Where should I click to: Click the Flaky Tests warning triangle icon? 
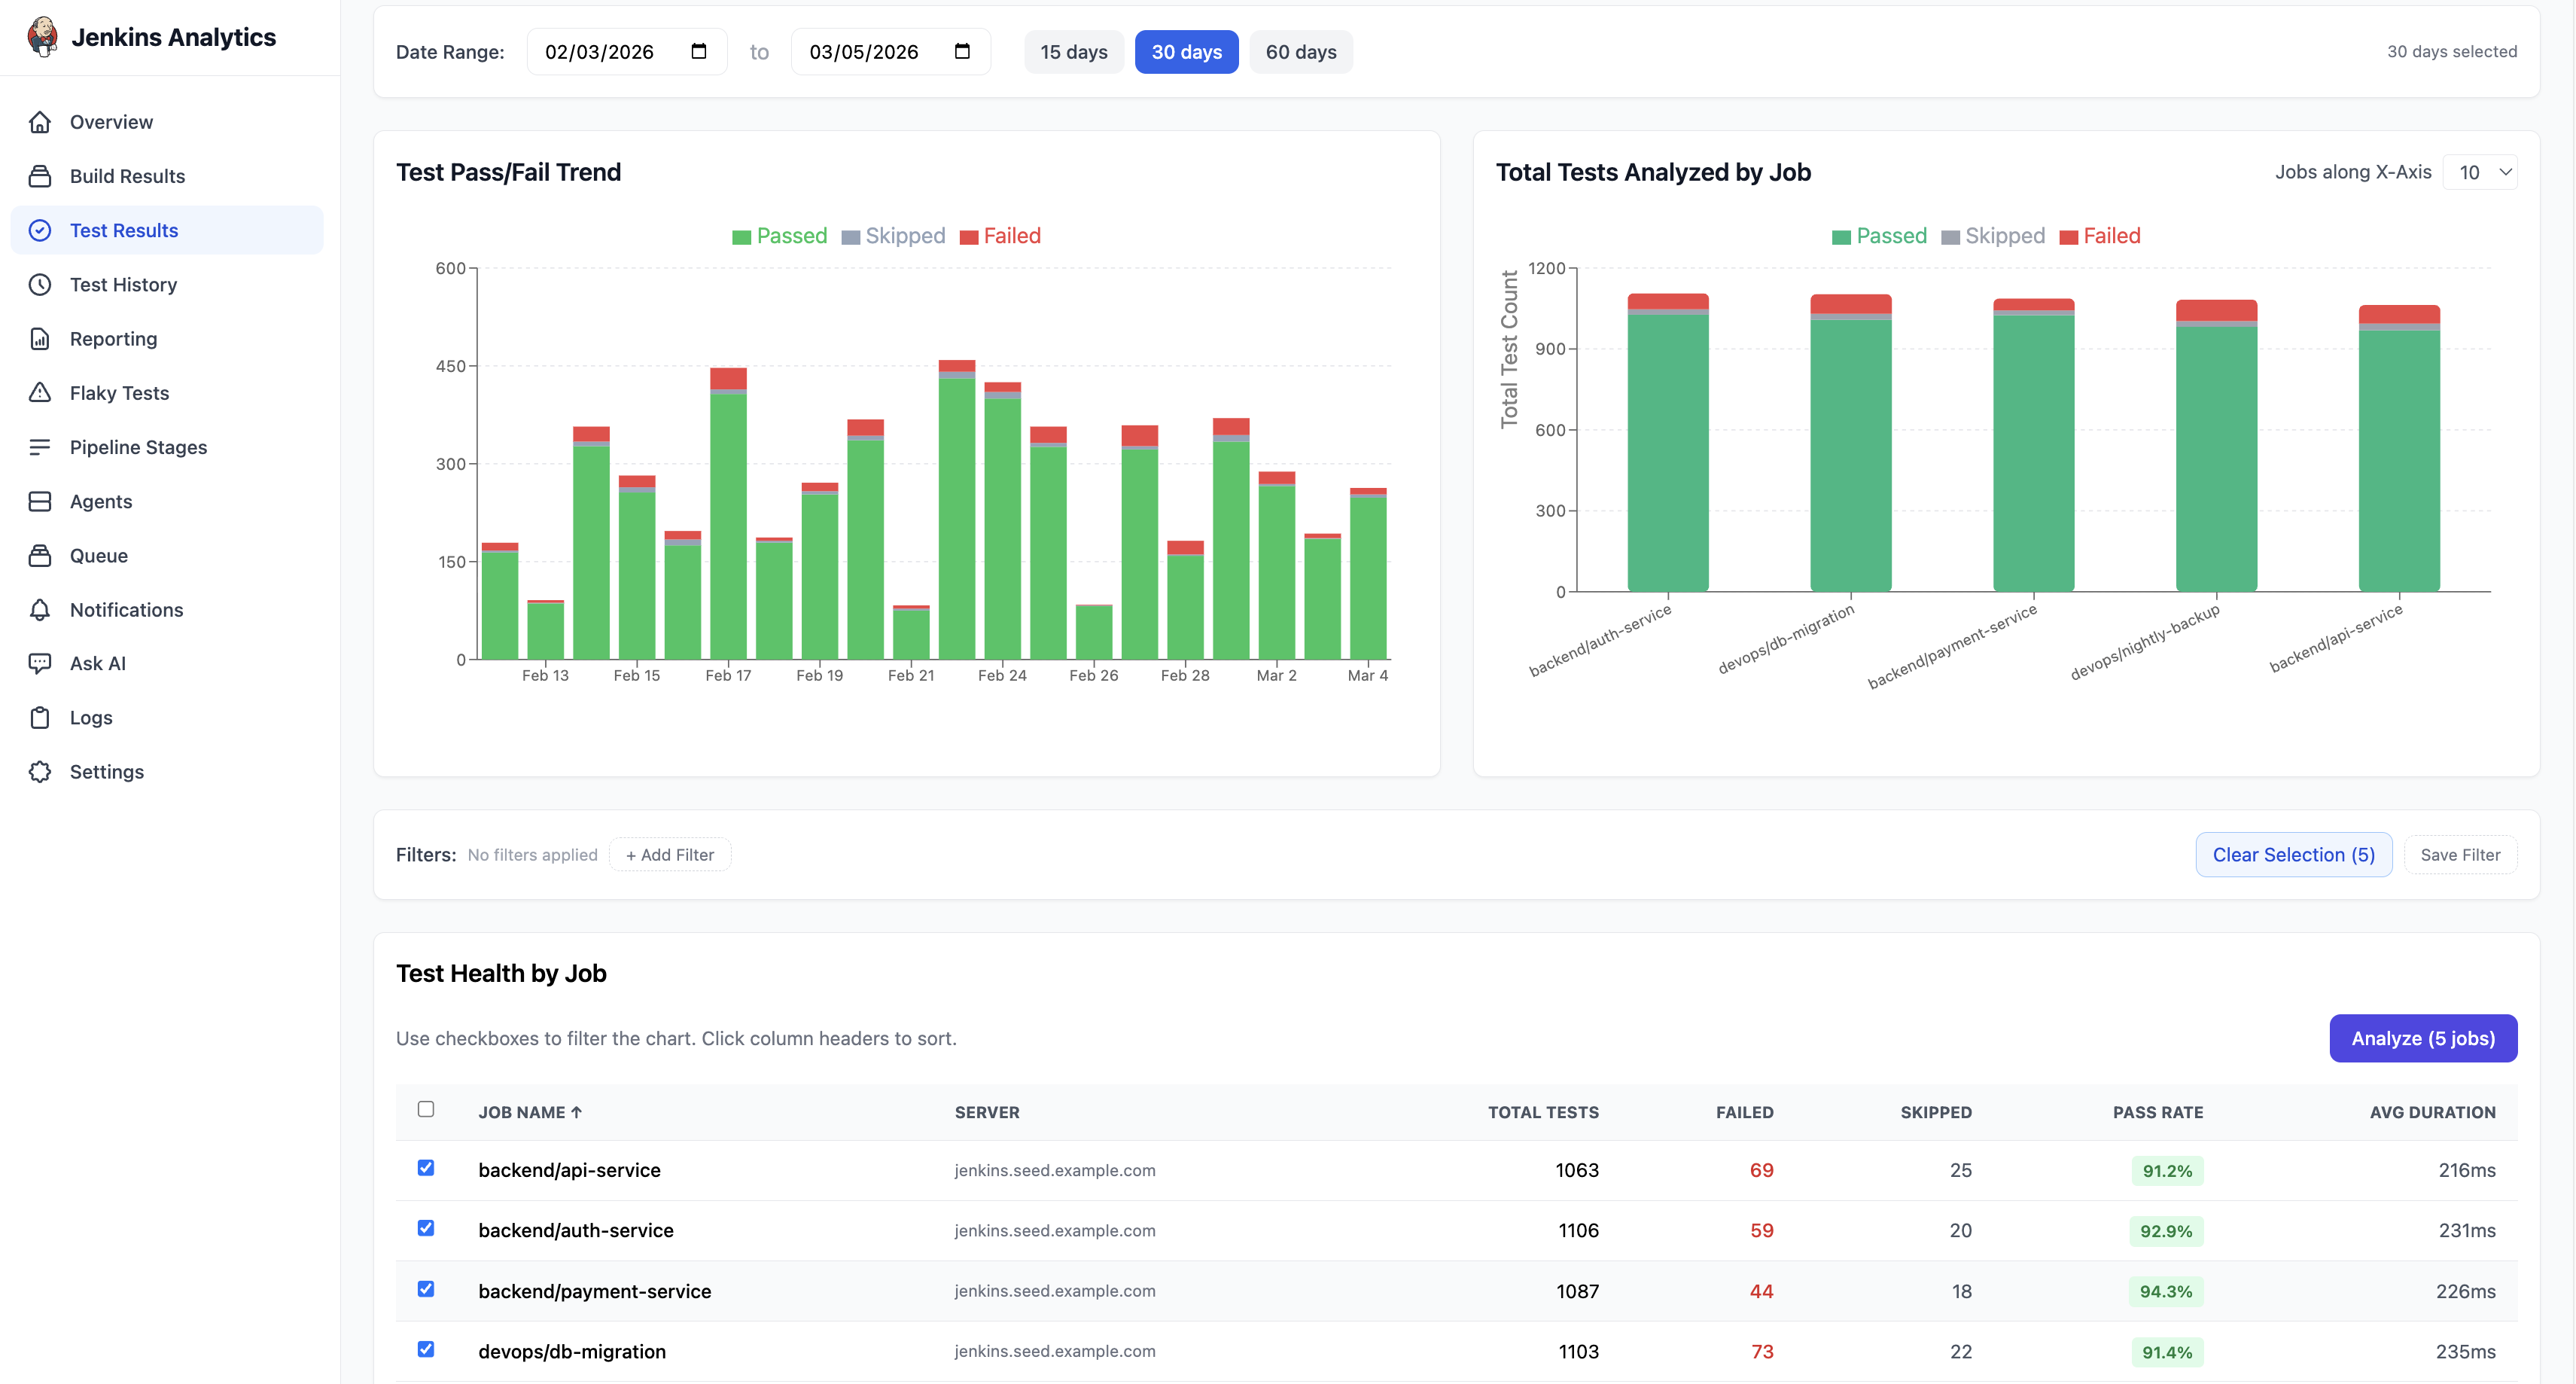click(40, 393)
